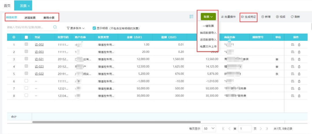The height and width of the screenshot is (134, 312).
Task: View details icon for row 记-021
Action: 292,59
